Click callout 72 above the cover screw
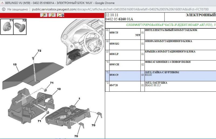 (39, 51)
